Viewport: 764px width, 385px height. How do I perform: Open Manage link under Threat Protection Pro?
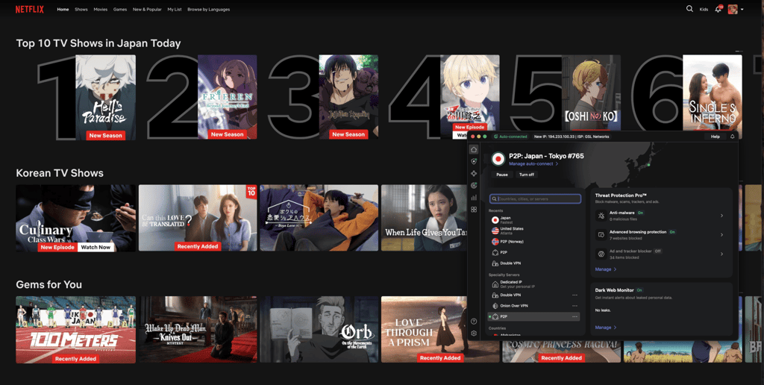[x=606, y=269]
